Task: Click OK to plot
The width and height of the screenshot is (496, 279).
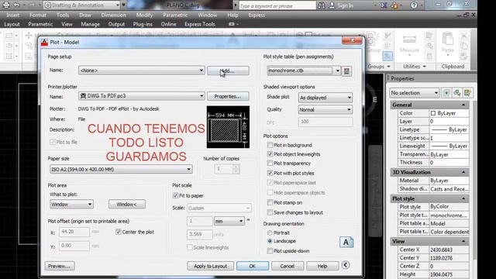Action: click(x=253, y=266)
